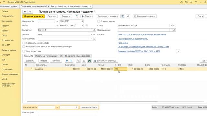Viewport: 207px width, 116px height.
Task: Open Грузоотправитель и грузополучатель link
Action: (133, 39)
